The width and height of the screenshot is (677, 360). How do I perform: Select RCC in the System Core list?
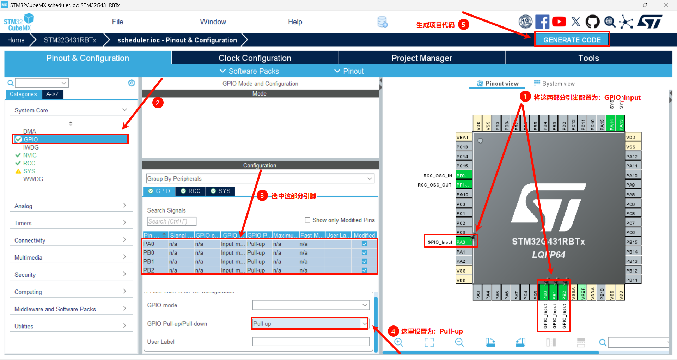click(29, 163)
